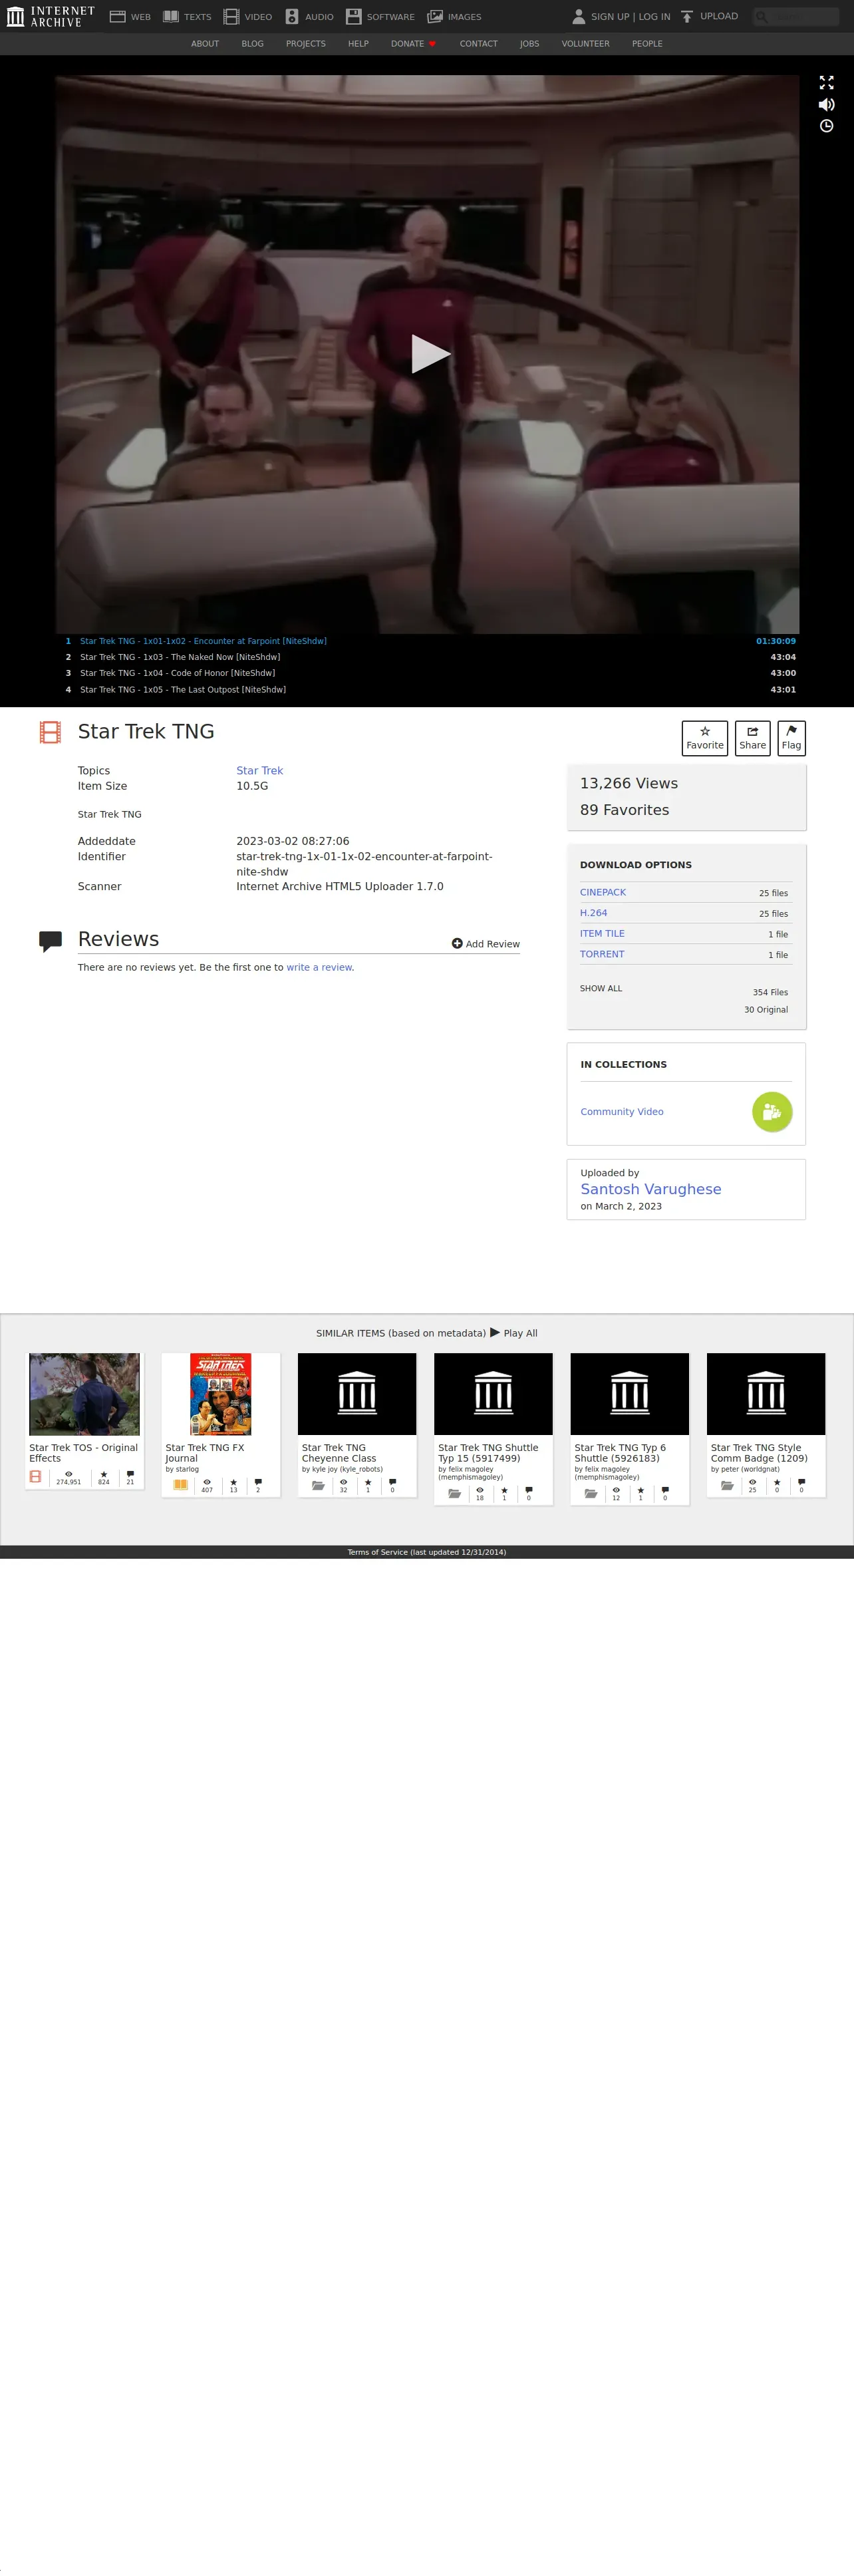Viewport: 854px width, 2576px height.
Task: Click the search input field
Action: point(796,16)
